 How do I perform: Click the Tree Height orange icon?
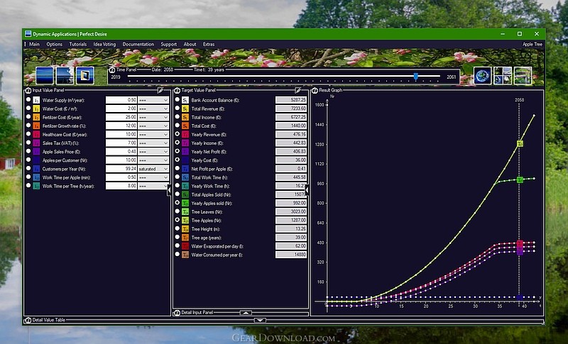pos(185,229)
